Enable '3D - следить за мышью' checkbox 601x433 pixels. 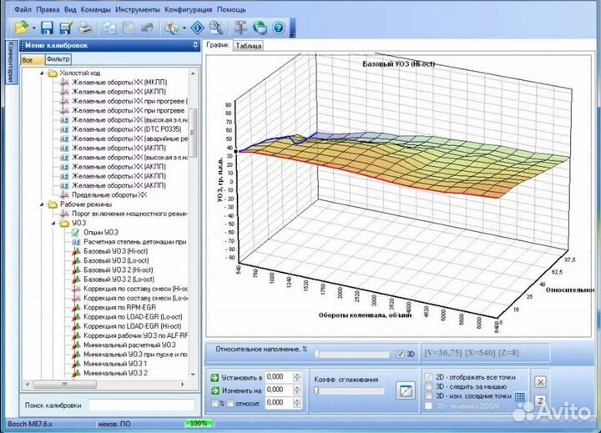point(430,386)
